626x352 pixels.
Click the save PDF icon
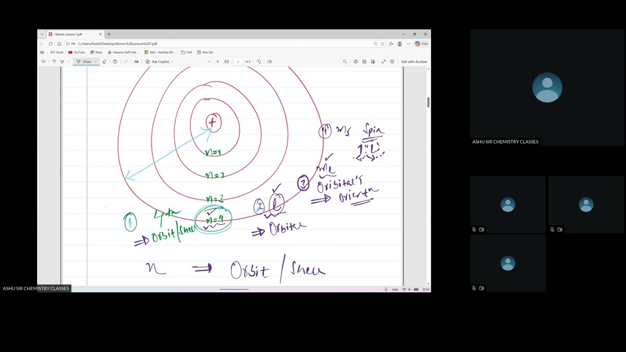pos(364,62)
